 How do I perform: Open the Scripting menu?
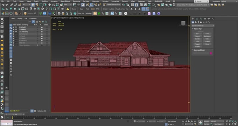coord(105,1)
